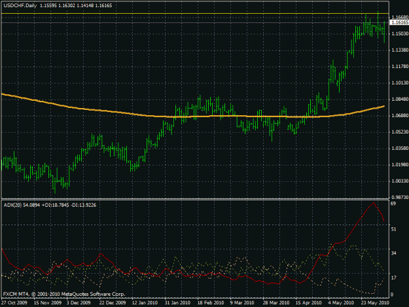Click the ADX(20) 54.0894 indicator label
The image size is (409, 307).
click(x=22, y=205)
